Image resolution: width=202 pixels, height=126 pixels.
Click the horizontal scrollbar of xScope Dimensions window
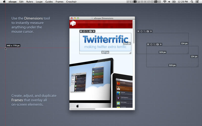pyautogui.click(x=83, y=109)
